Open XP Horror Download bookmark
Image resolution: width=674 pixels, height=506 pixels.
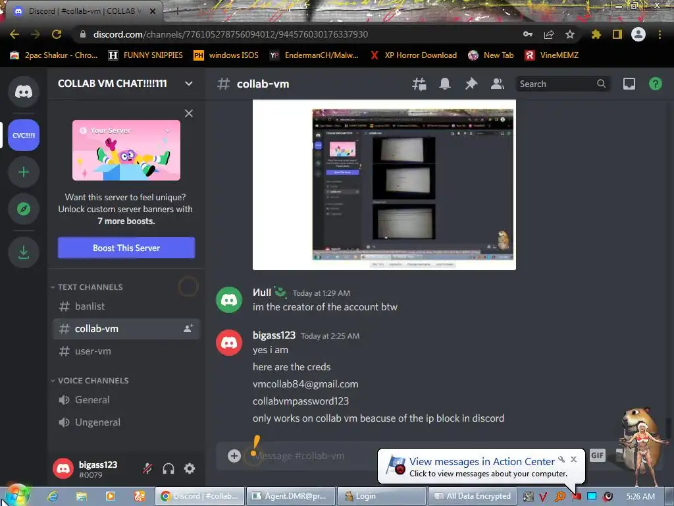(413, 55)
